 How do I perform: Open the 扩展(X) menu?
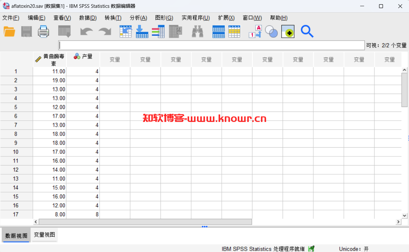(226, 18)
